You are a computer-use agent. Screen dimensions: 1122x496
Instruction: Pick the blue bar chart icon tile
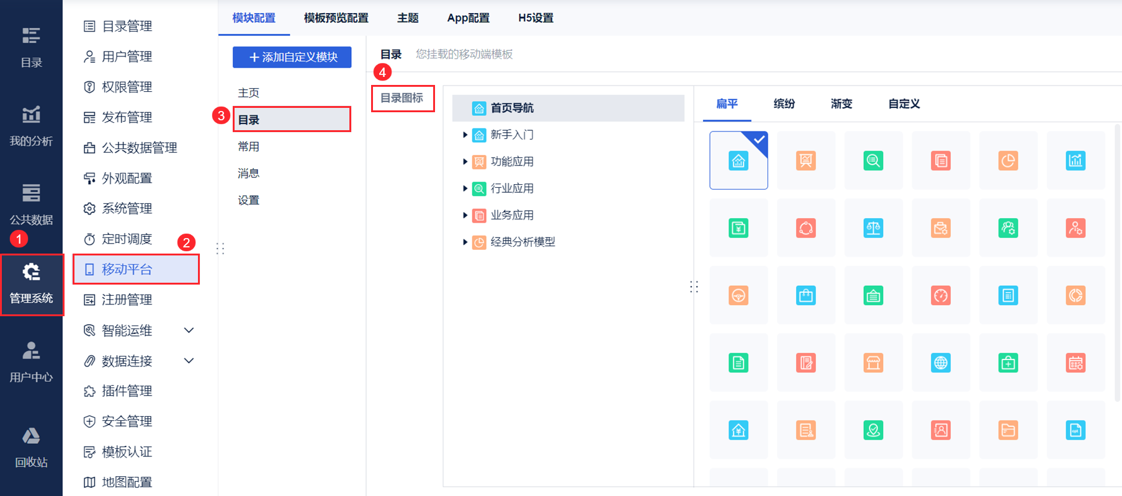pos(1075,161)
